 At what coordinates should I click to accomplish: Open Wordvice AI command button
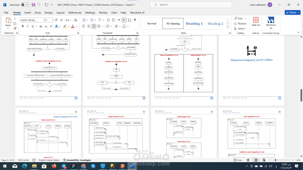tap(271, 23)
